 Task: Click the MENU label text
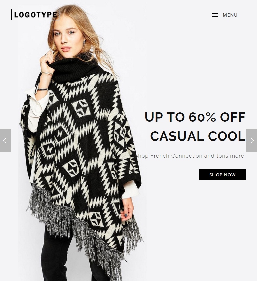point(230,15)
